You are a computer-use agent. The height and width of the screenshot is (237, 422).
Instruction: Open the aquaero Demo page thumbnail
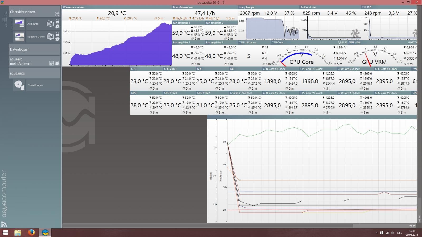coord(19,36)
